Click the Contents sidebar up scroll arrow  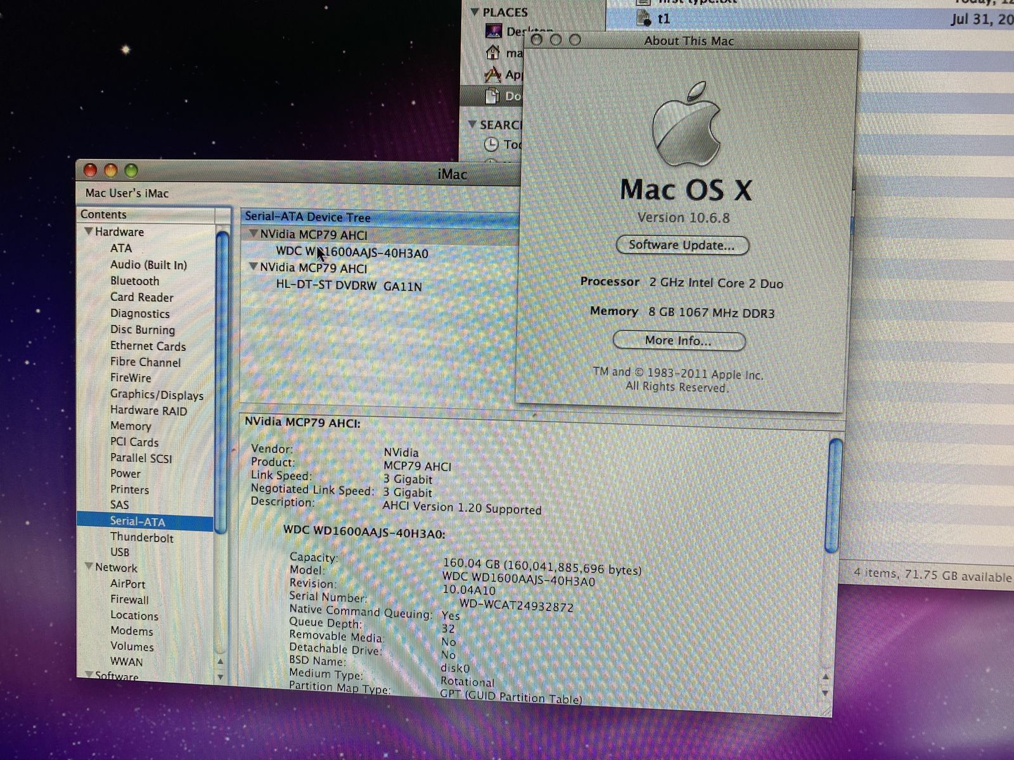(220, 661)
